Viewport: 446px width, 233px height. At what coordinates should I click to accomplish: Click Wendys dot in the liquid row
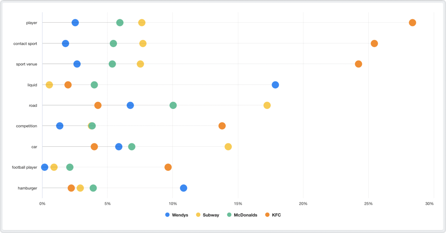coord(275,85)
